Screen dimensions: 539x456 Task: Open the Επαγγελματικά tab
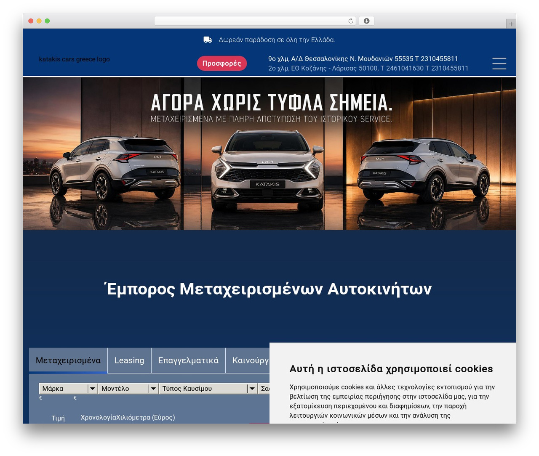tap(188, 361)
